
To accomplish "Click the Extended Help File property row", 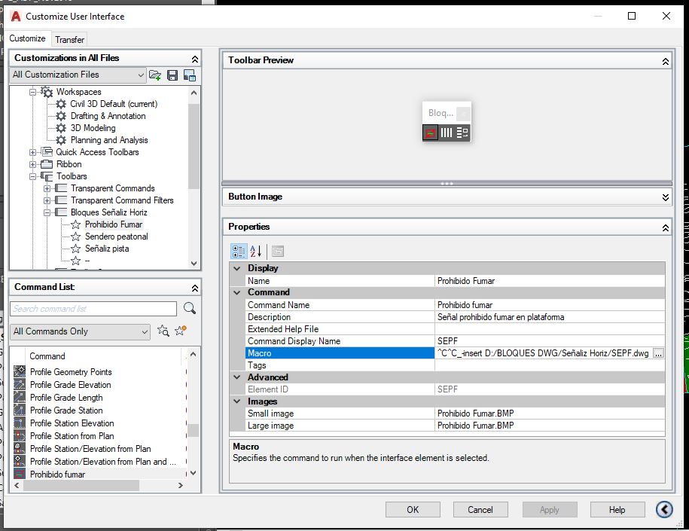I will tap(456, 329).
